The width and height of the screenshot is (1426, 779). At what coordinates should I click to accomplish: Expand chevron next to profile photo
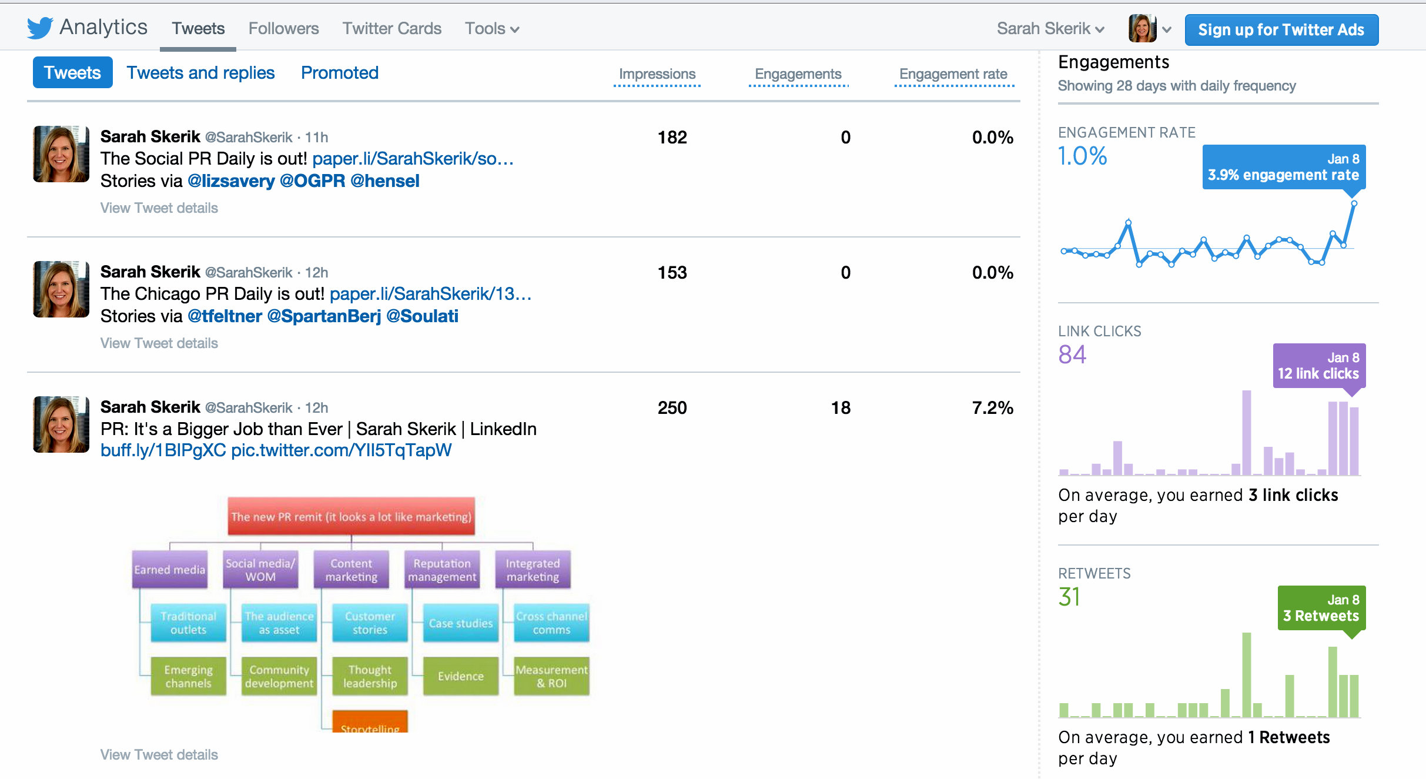pyautogui.click(x=1167, y=29)
